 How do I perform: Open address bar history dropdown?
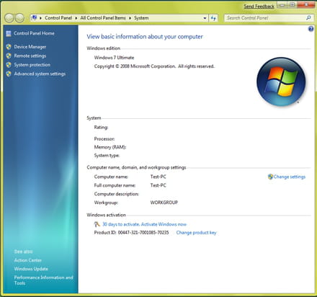coord(205,18)
